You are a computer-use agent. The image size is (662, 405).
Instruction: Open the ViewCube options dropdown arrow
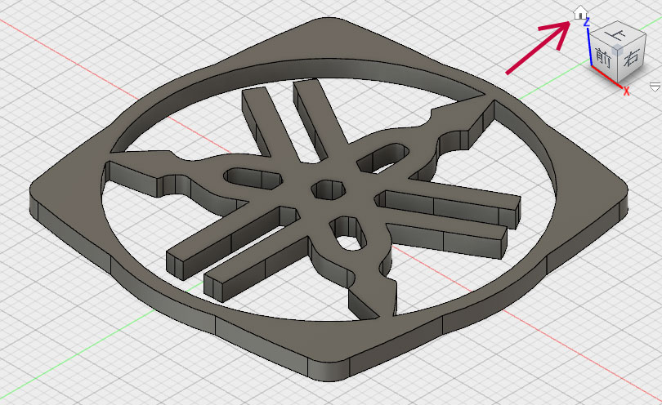655,86
